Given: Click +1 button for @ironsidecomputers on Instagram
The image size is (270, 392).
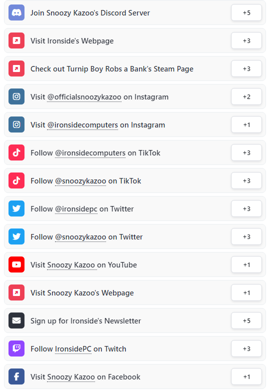Looking at the screenshot, I should 246,124.
